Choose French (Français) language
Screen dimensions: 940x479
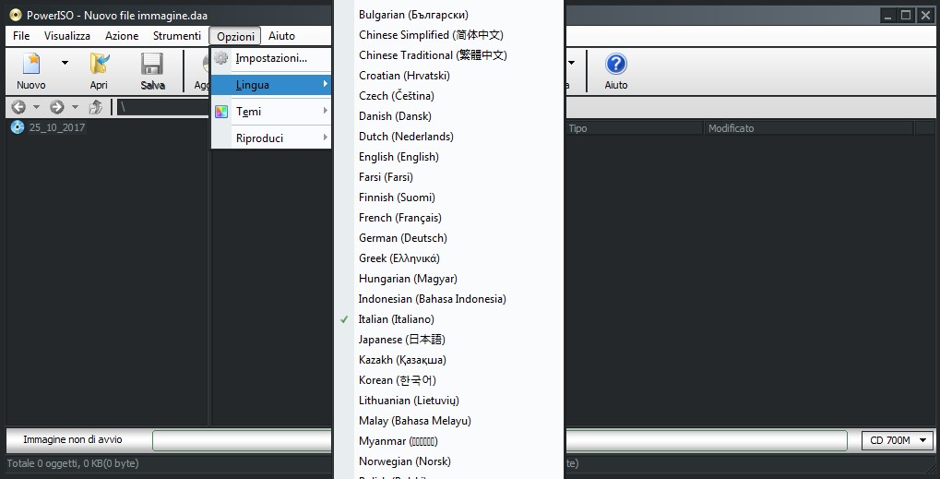[449, 218]
